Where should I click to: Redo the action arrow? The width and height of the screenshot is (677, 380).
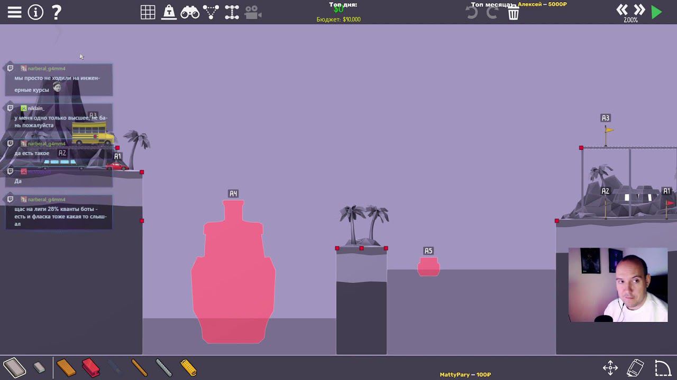click(492, 13)
